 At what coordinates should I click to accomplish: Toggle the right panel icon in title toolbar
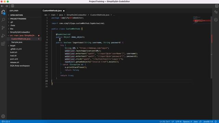pos(217,6)
